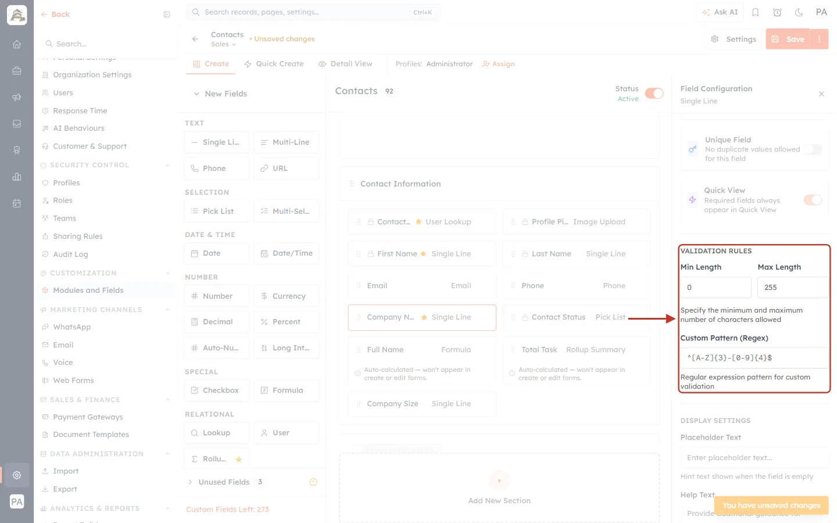
Task: Add a Currency field type
Action: 287,296
